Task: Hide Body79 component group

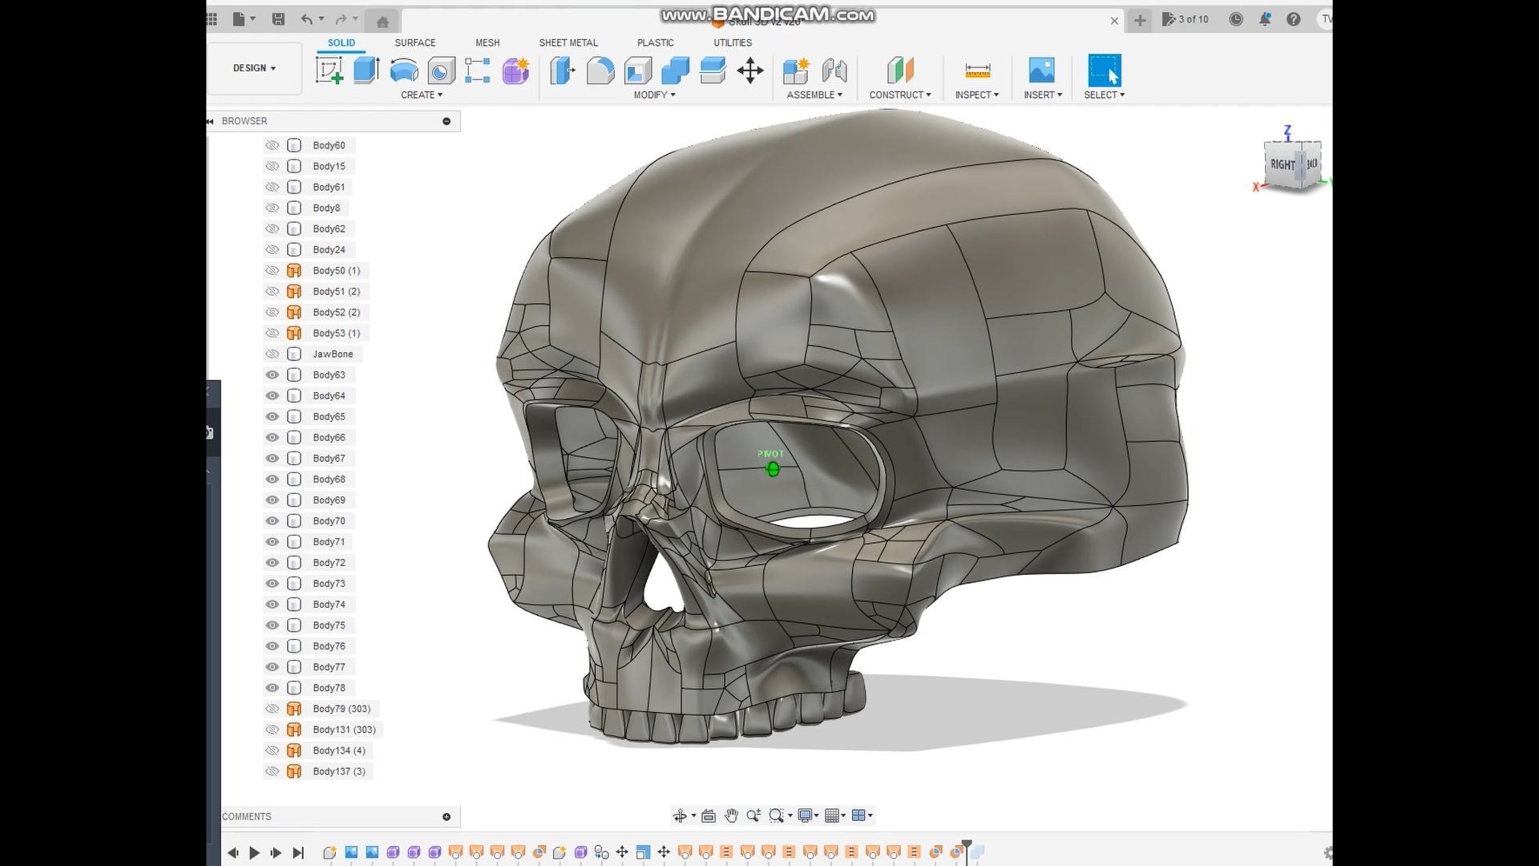Action: click(273, 709)
